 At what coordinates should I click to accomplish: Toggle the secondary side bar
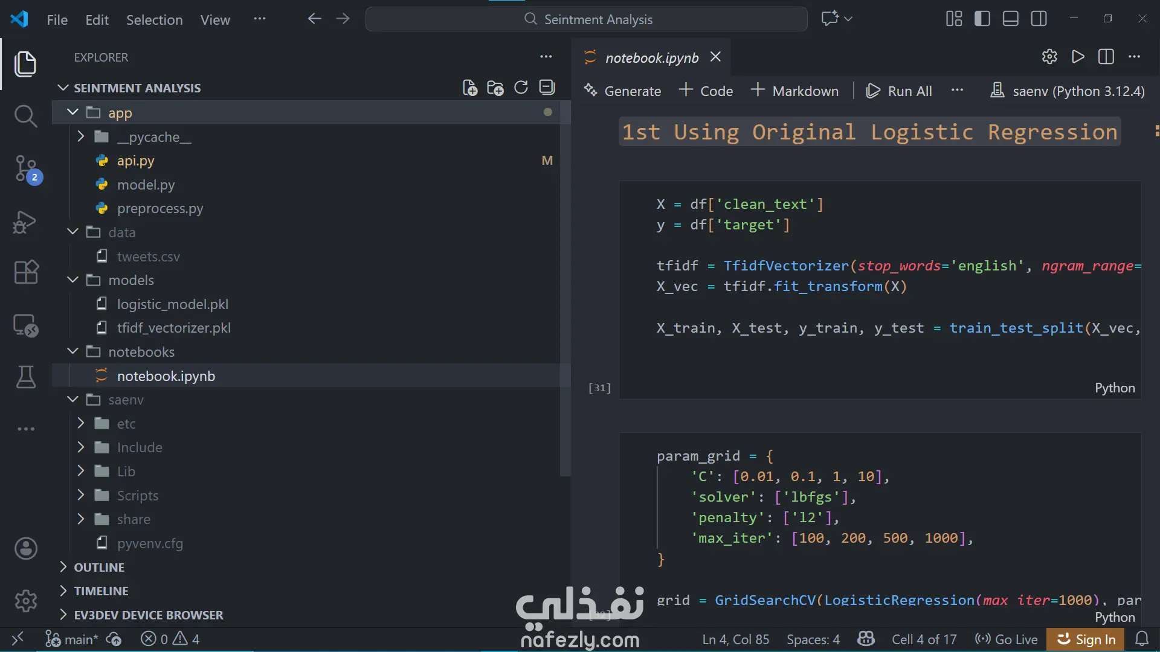coord(1039,19)
